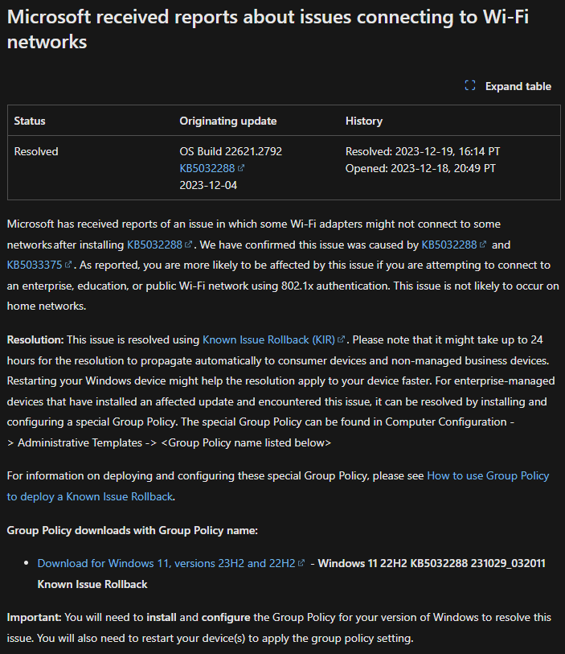
Task: Select the History column header
Action: (364, 121)
